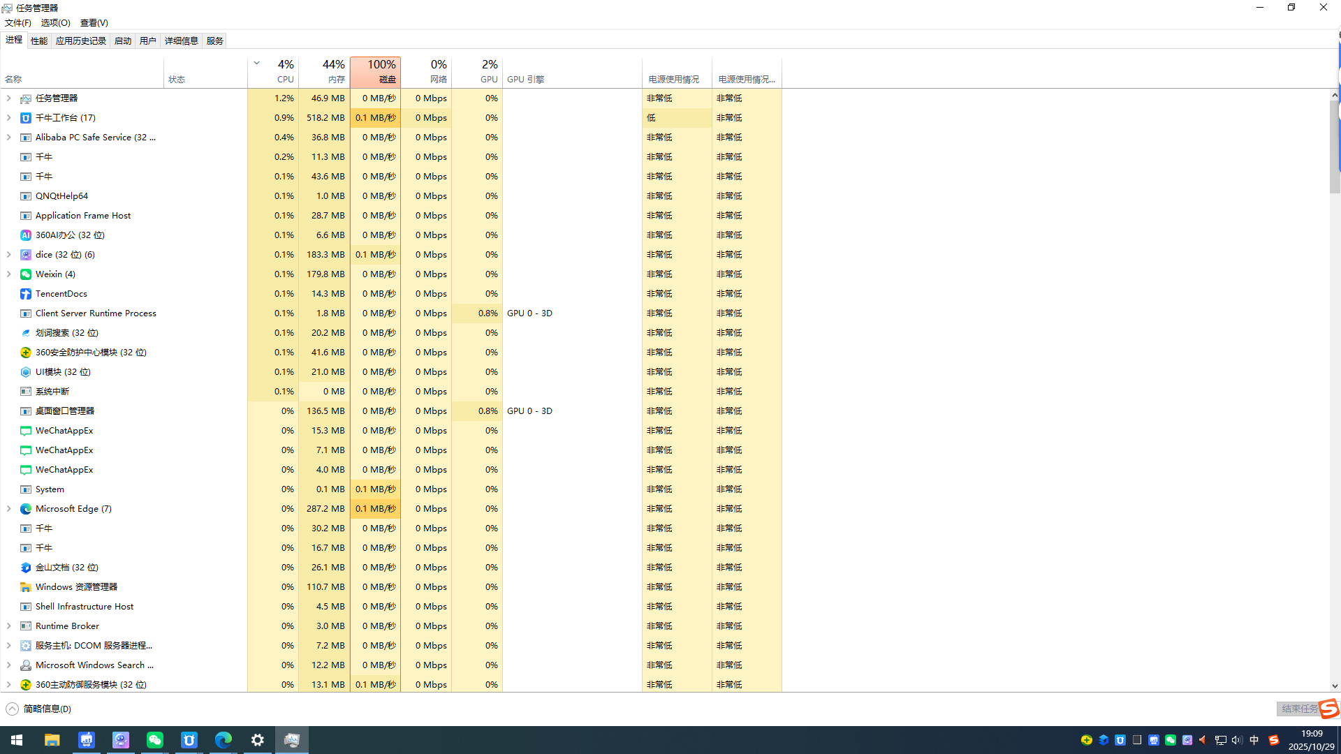Switch to the 用户 tab

[148, 41]
